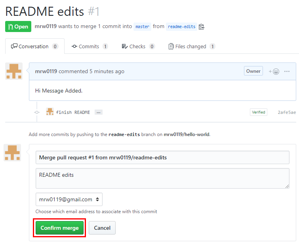Open the comment's three-dots options menu
Screen dimensions: 299x244
point(287,72)
